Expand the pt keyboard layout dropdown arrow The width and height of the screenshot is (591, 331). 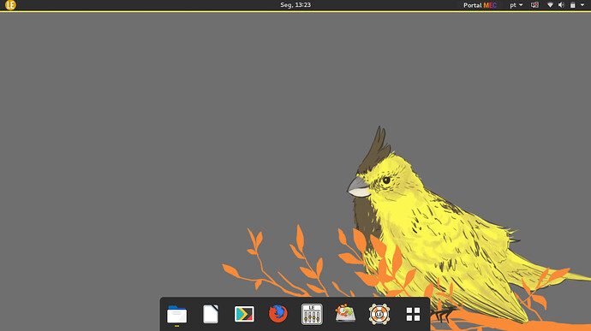(521, 5)
